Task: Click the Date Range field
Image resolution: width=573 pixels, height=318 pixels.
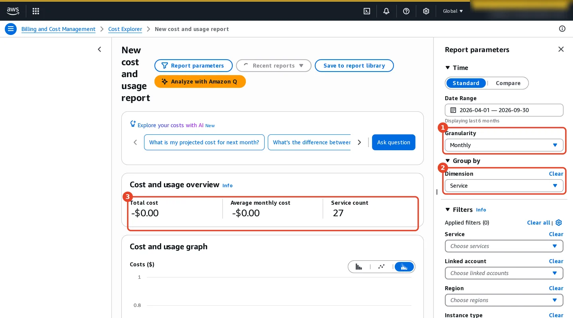Action: [x=504, y=110]
